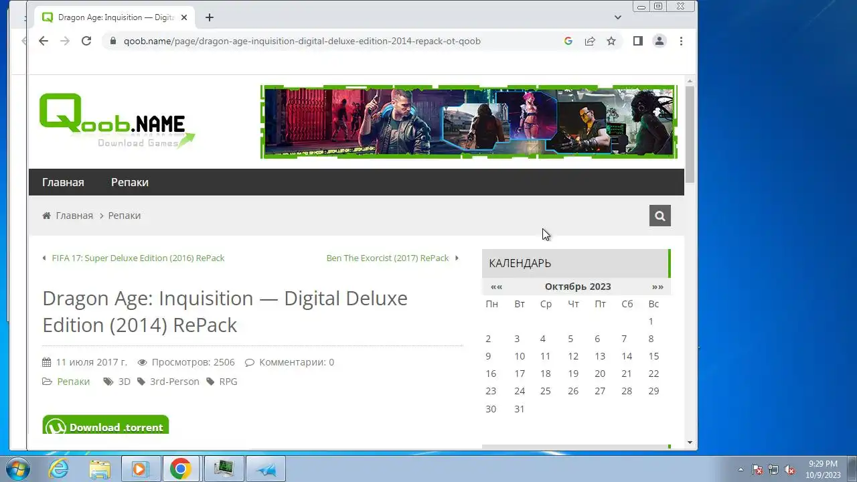Click the Download .torrent button
This screenshot has height=482, width=857.
(x=106, y=424)
